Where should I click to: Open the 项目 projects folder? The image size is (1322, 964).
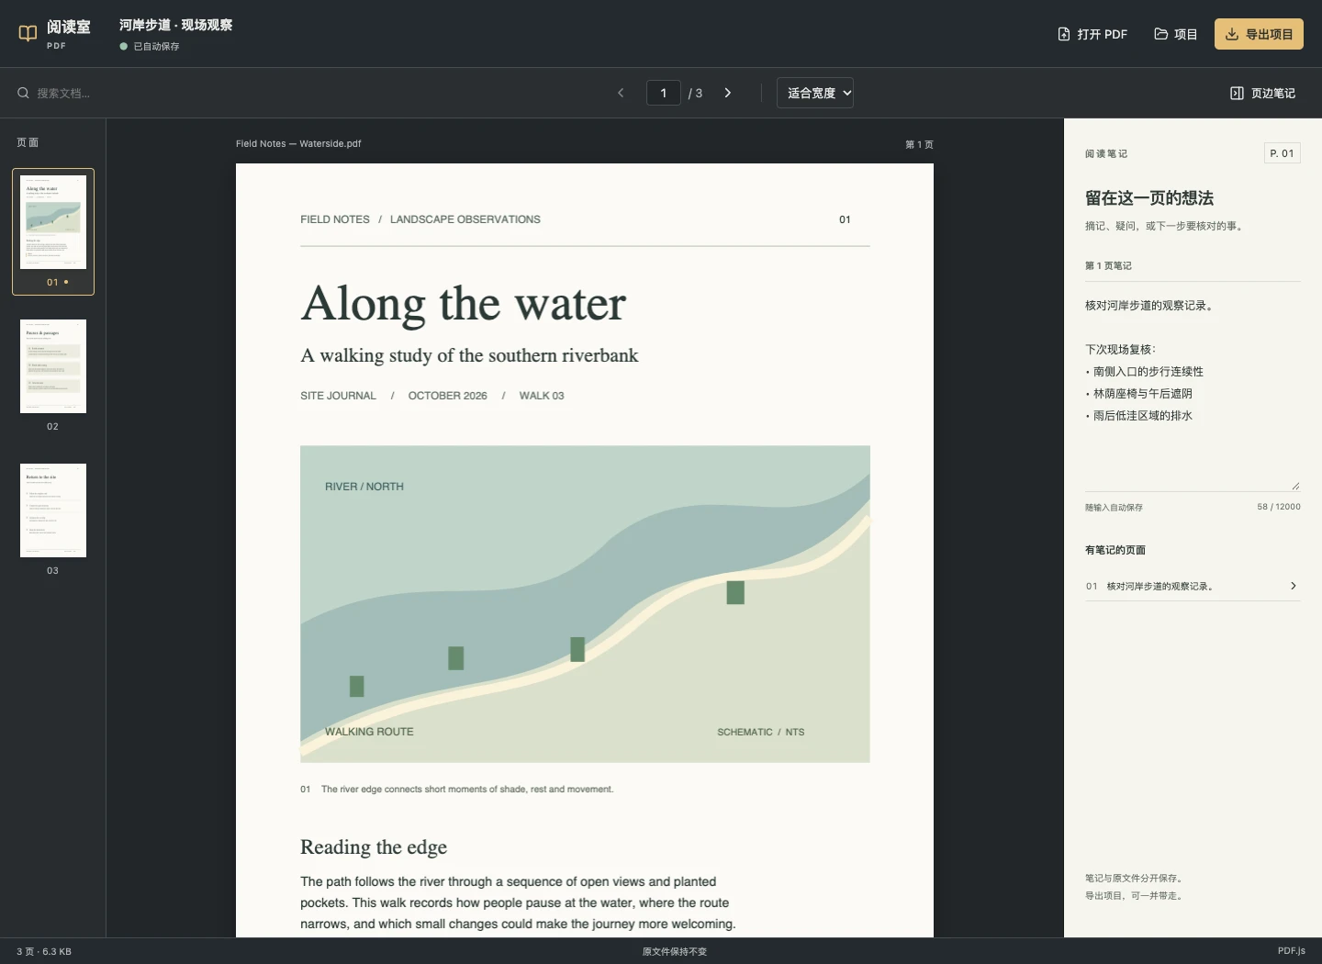click(1176, 34)
